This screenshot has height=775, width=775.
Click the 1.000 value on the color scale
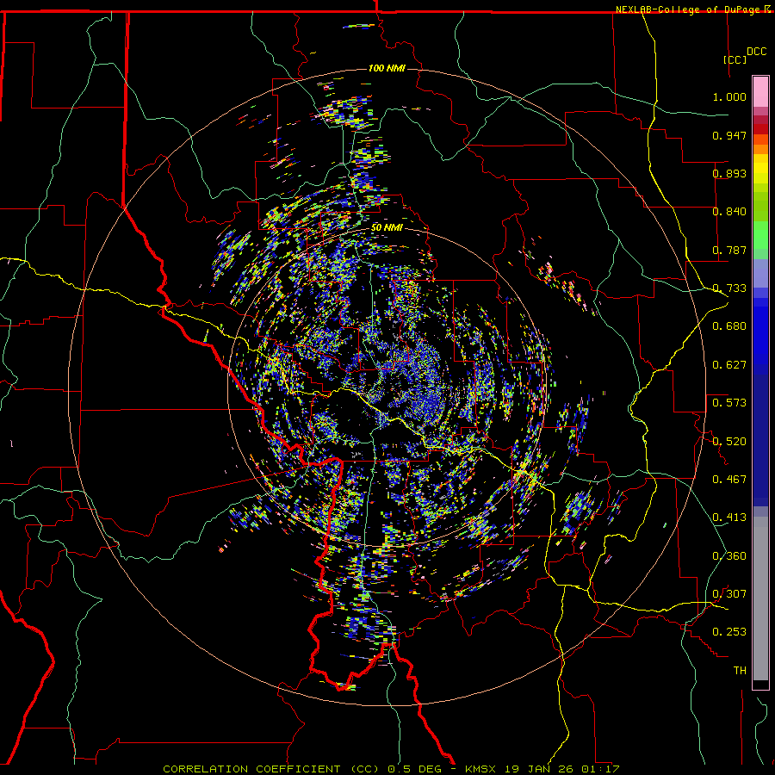(729, 96)
